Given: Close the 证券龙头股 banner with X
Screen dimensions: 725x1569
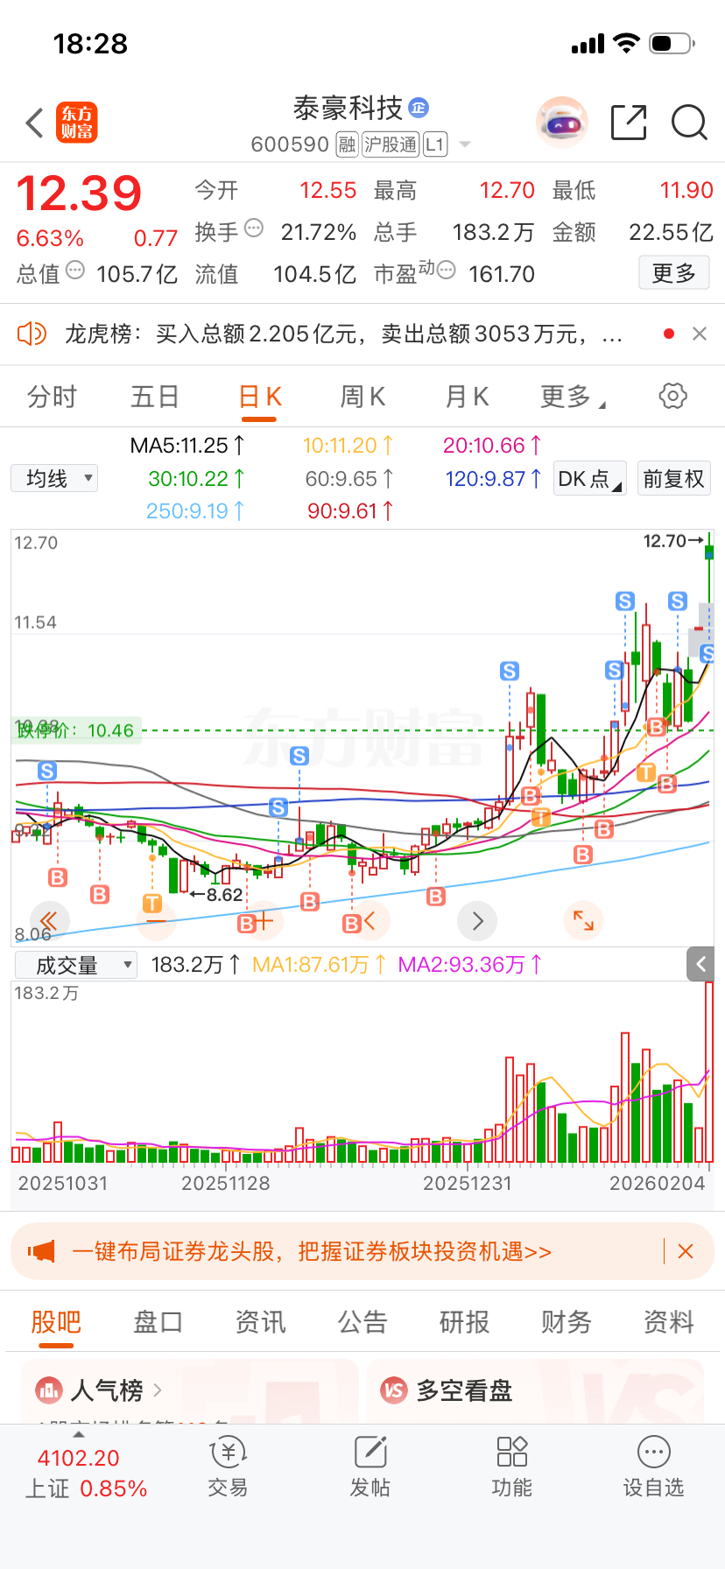Looking at the screenshot, I should 686,1251.
